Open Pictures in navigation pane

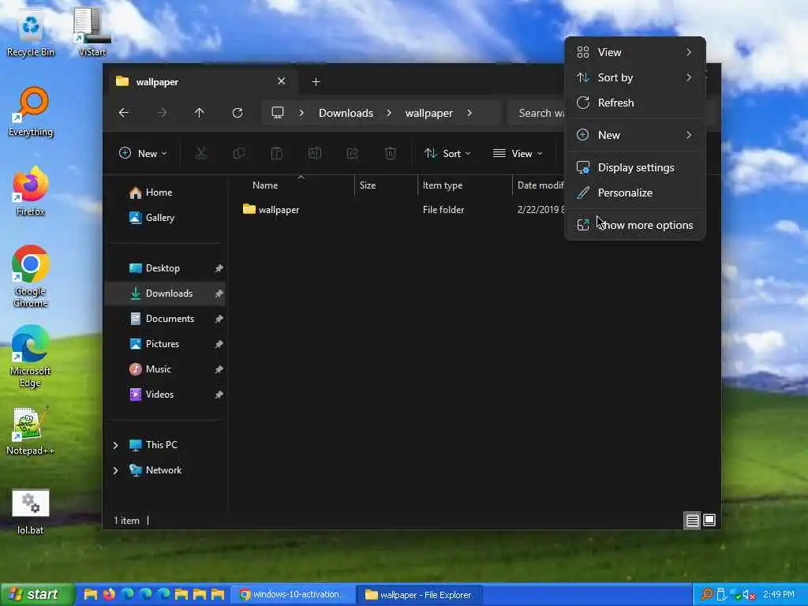coord(166,344)
